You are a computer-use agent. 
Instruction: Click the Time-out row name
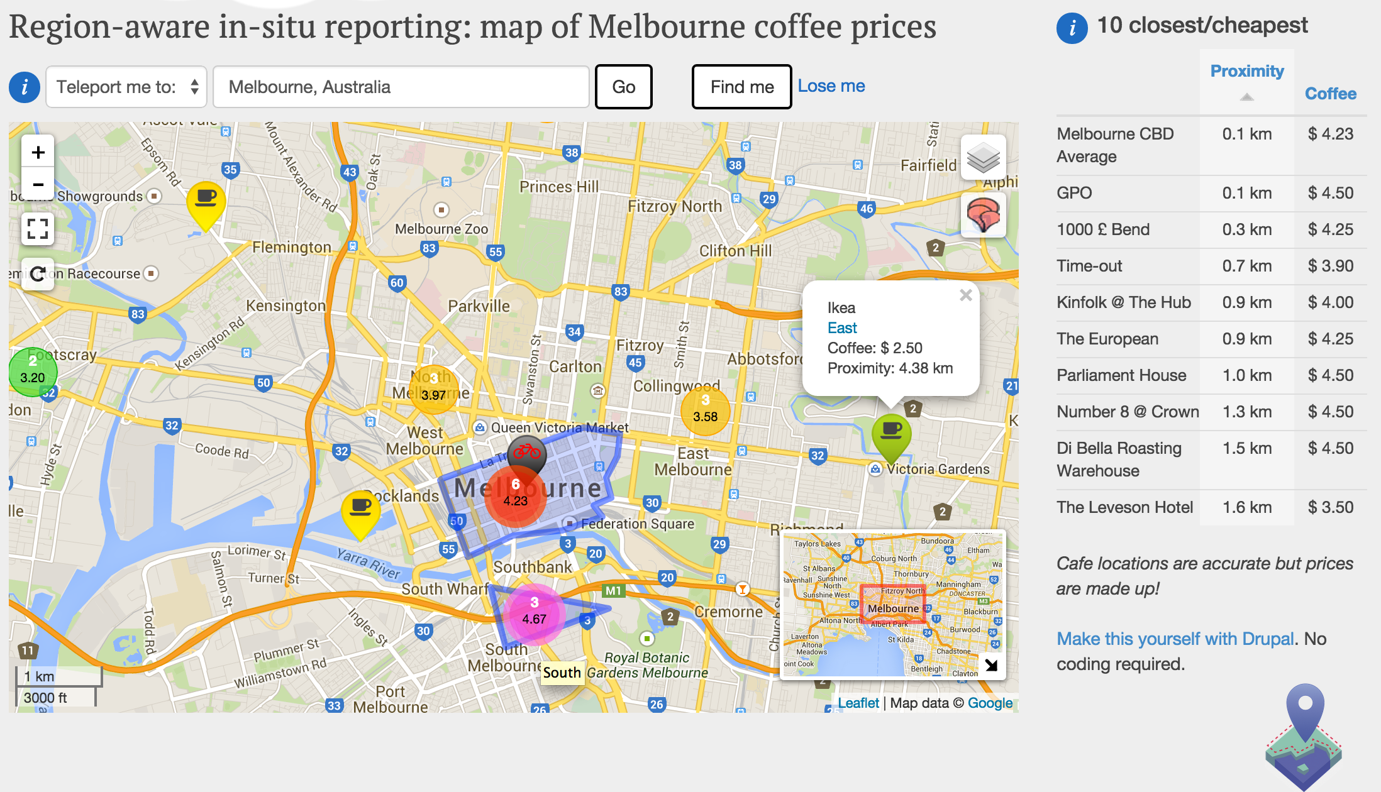coord(1089,266)
